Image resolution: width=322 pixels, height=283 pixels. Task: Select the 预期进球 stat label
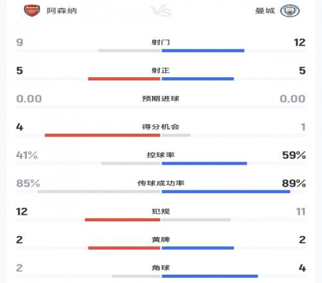point(161,98)
